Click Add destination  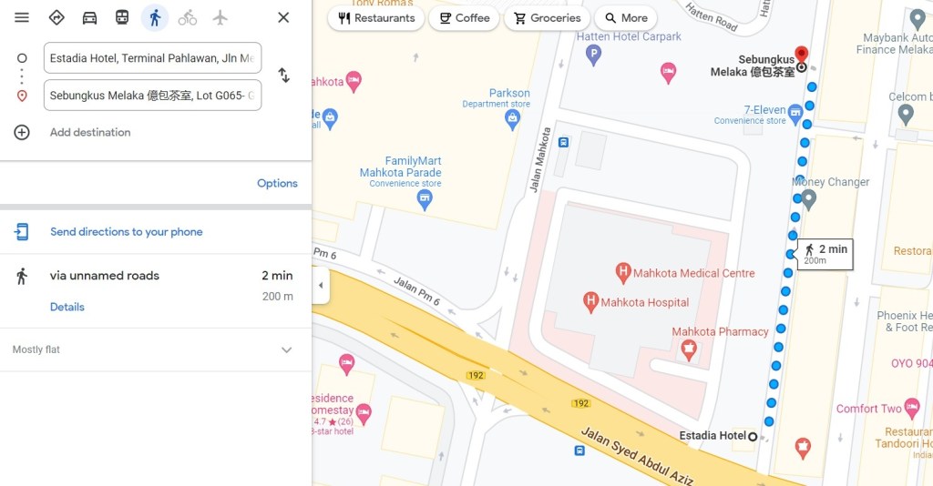[90, 132]
